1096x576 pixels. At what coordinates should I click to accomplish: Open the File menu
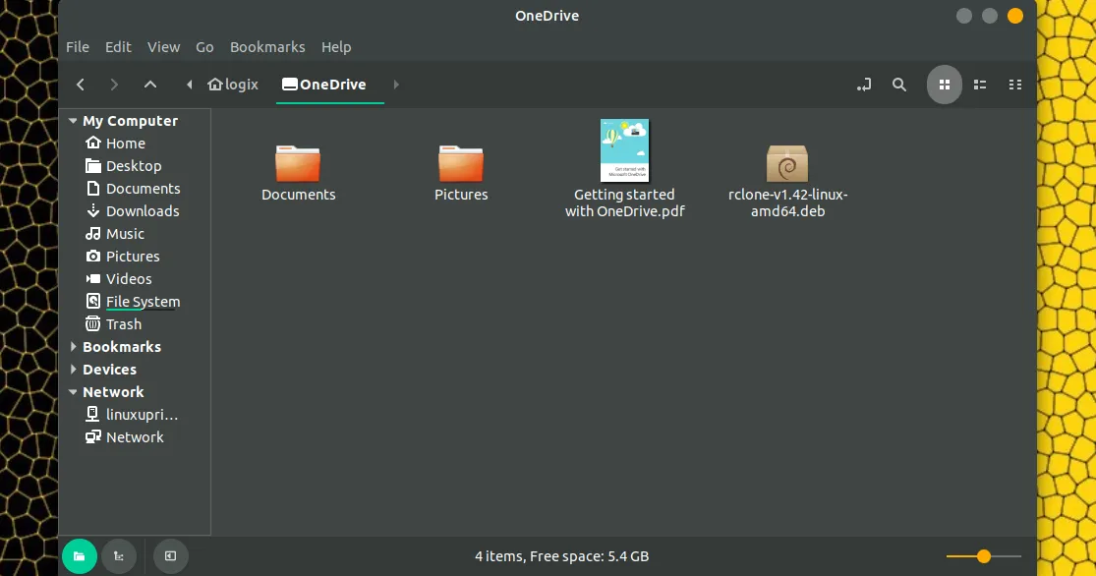pyautogui.click(x=78, y=47)
